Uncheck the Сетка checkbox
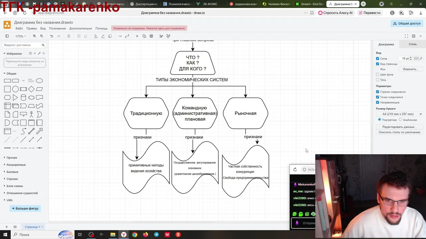 pyautogui.click(x=377, y=58)
